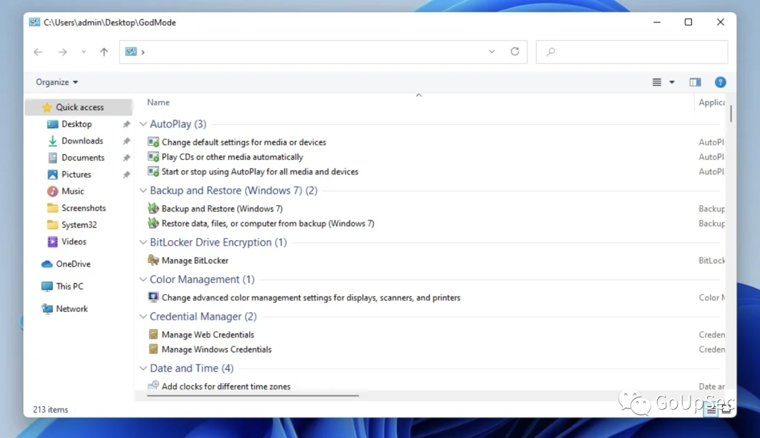Change view with the view icon

point(657,82)
